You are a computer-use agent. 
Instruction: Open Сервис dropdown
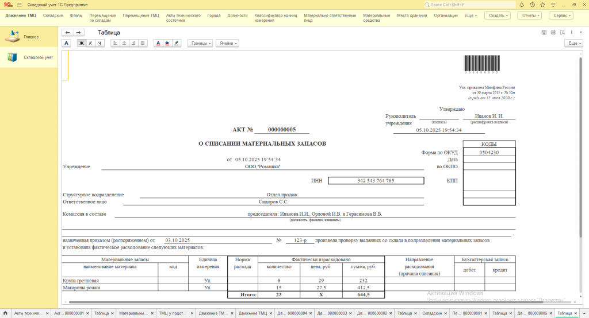(561, 15)
